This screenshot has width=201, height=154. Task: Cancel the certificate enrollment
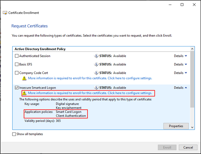tap(188, 148)
